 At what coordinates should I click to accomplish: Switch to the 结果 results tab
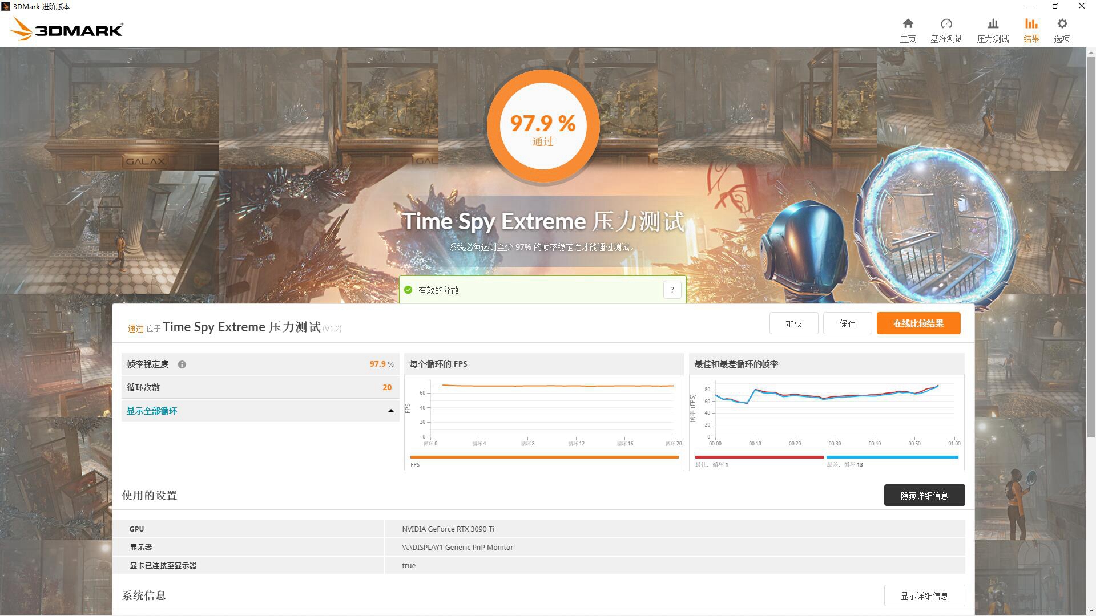click(x=1031, y=29)
